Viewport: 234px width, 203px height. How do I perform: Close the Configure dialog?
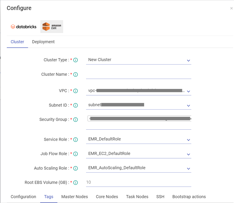[231, 8]
